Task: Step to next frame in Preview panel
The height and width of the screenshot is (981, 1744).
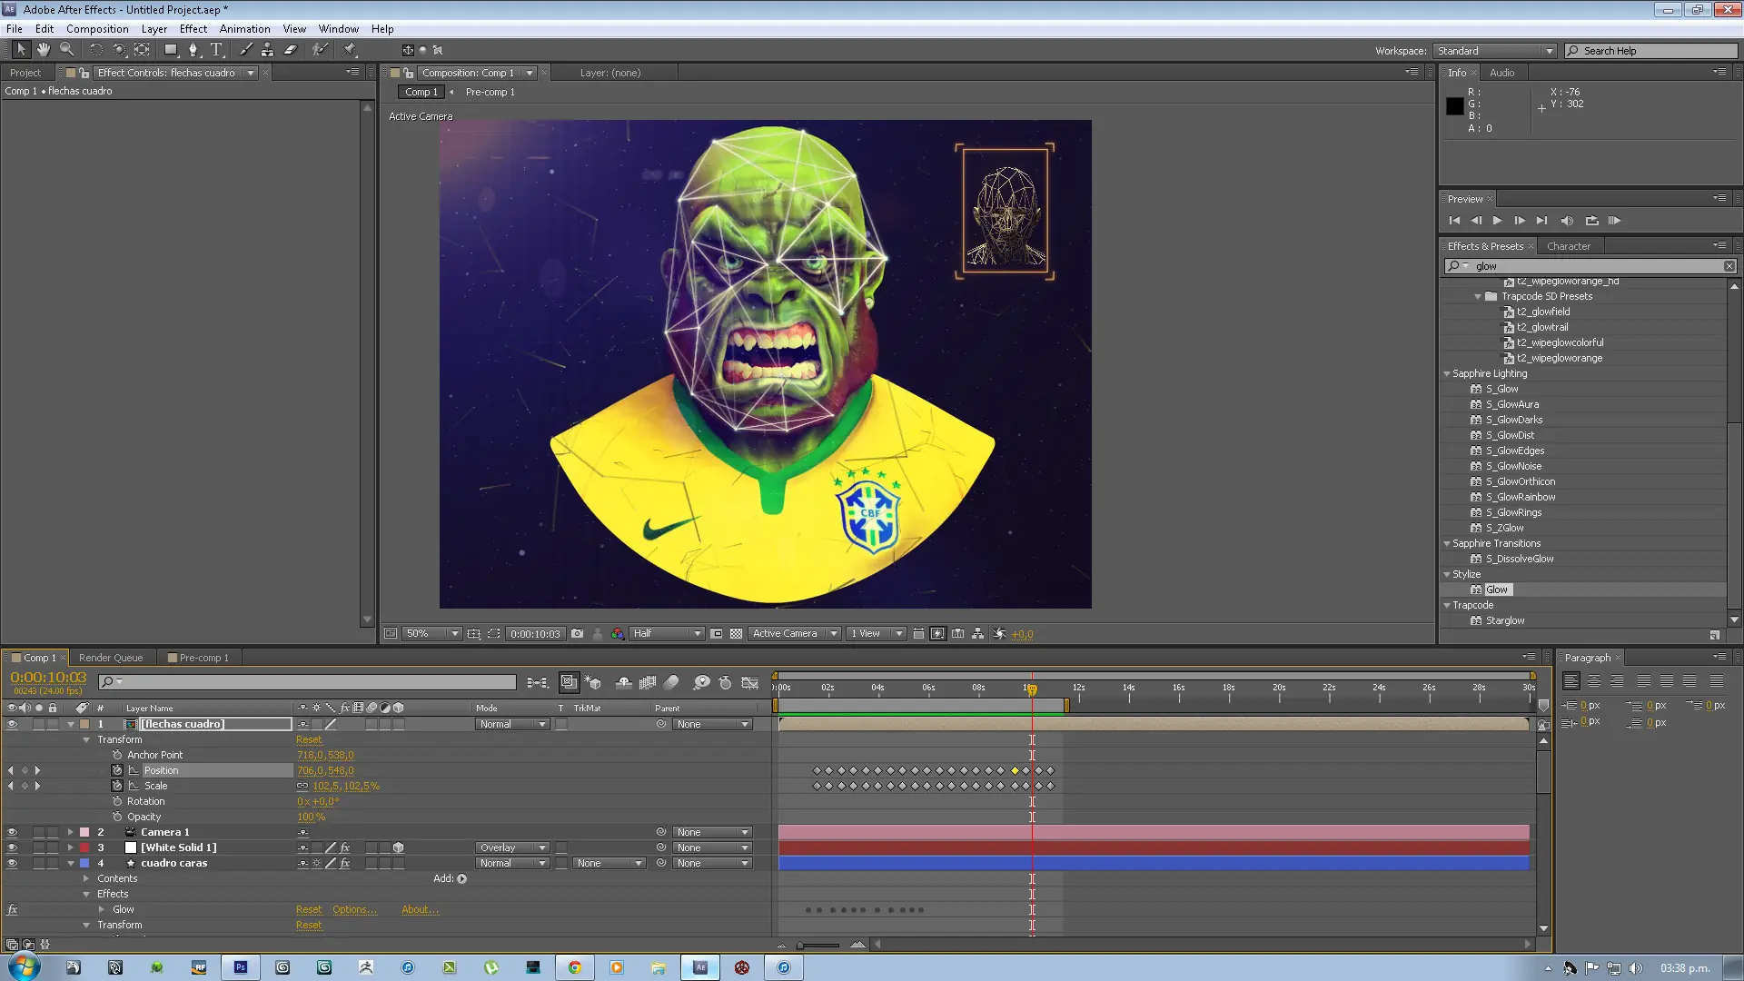Action: coord(1520,221)
